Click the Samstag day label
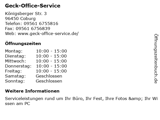Viewport: 160px width, 120px height. [x=15, y=76]
